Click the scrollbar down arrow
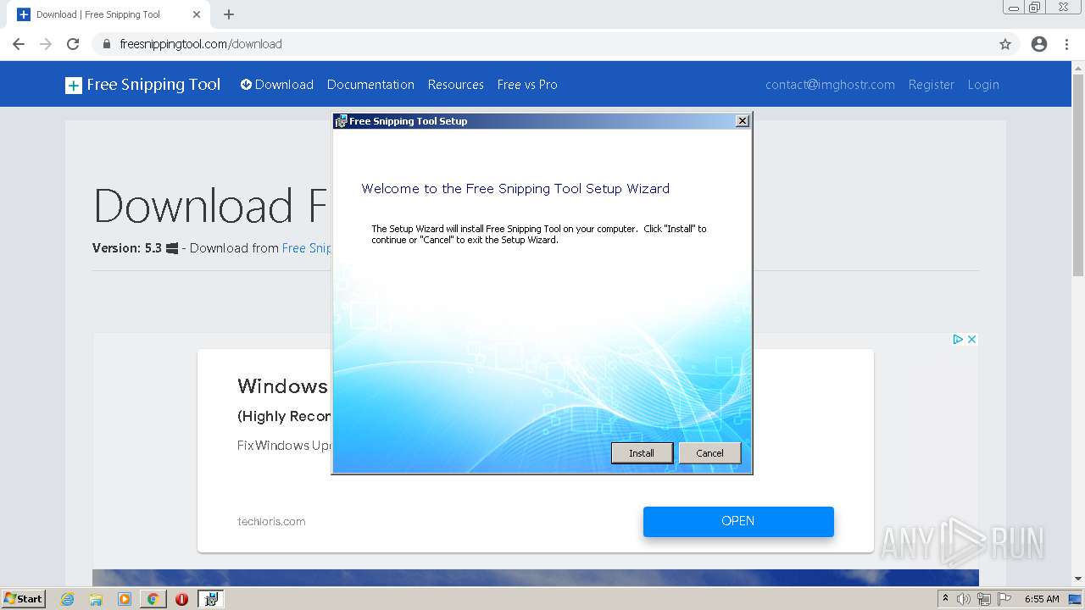The image size is (1085, 610). click(1078, 579)
